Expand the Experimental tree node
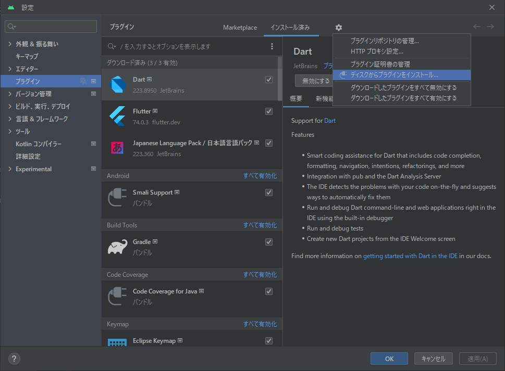 click(x=10, y=169)
